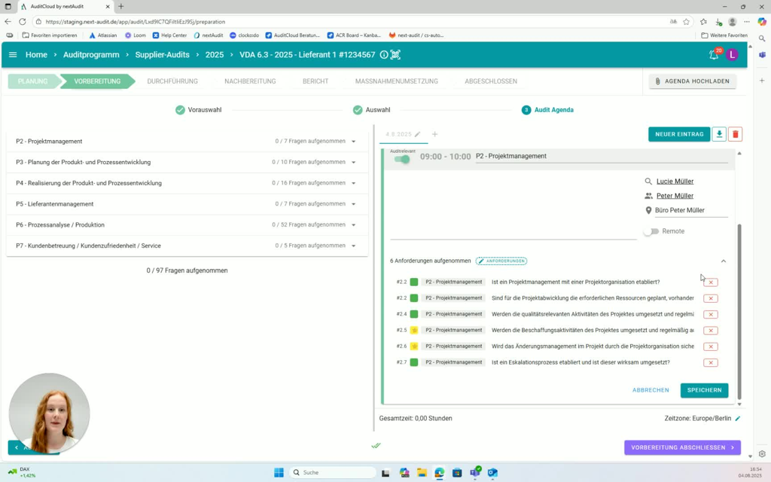Enable the Remote toggle

(651, 231)
